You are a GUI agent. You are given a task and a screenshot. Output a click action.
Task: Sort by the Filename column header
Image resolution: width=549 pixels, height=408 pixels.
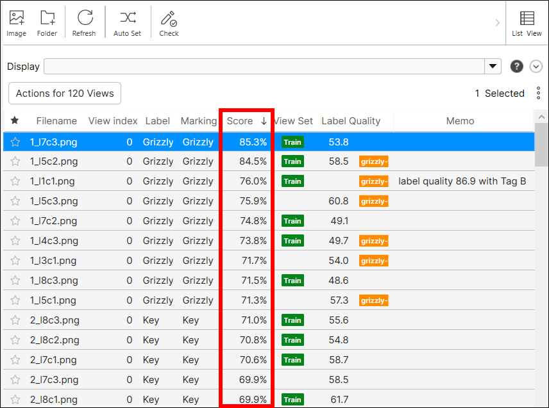pos(56,121)
